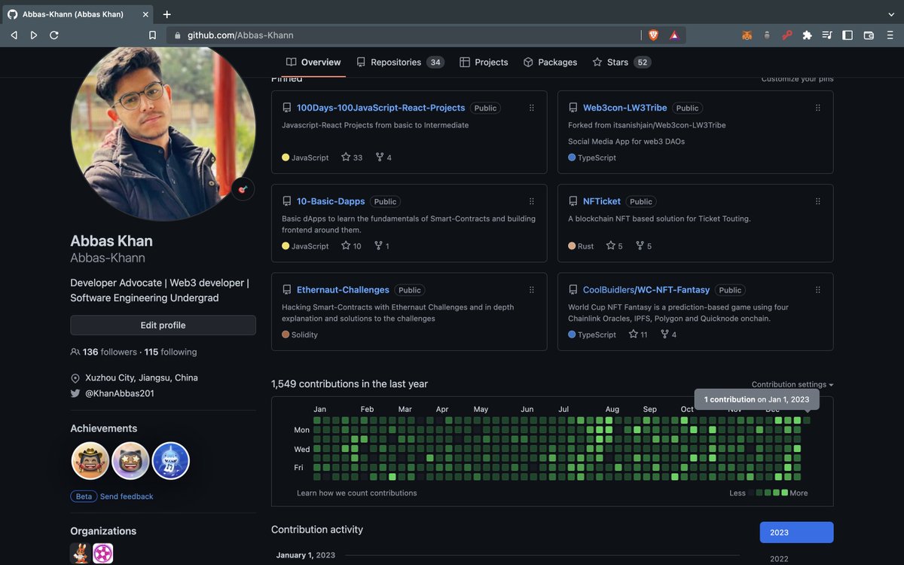Open the Web3con-LW3Tribe repository
The height and width of the screenshot is (565, 904).
(x=625, y=108)
